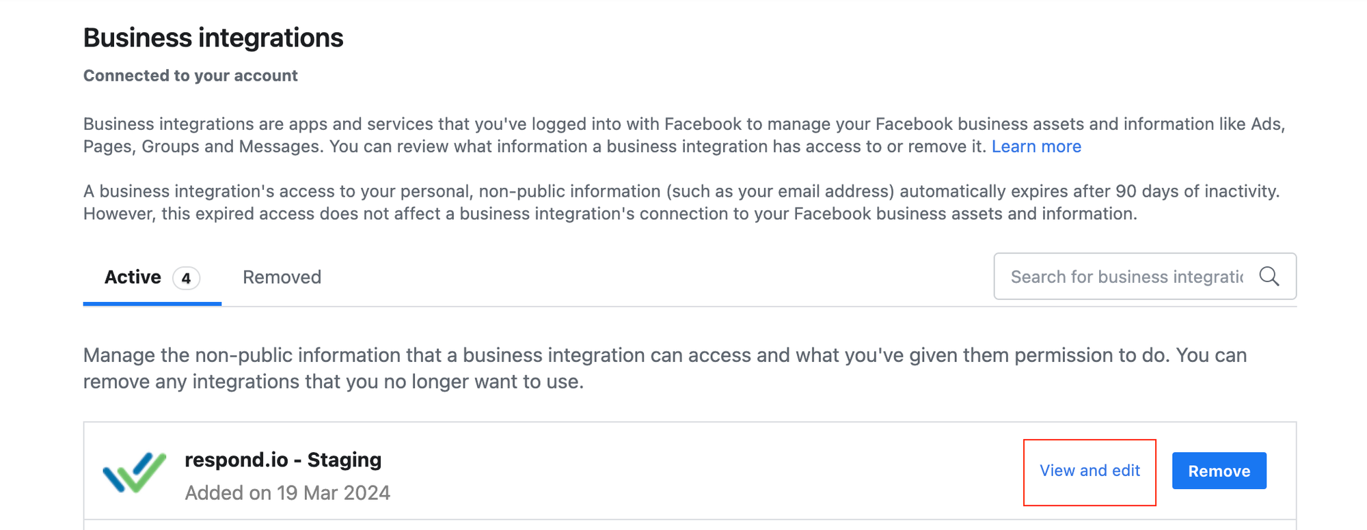Click View and edit for respond.io
Viewport: 1367px width, 530px height.
pyautogui.click(x=1089, y=471)
